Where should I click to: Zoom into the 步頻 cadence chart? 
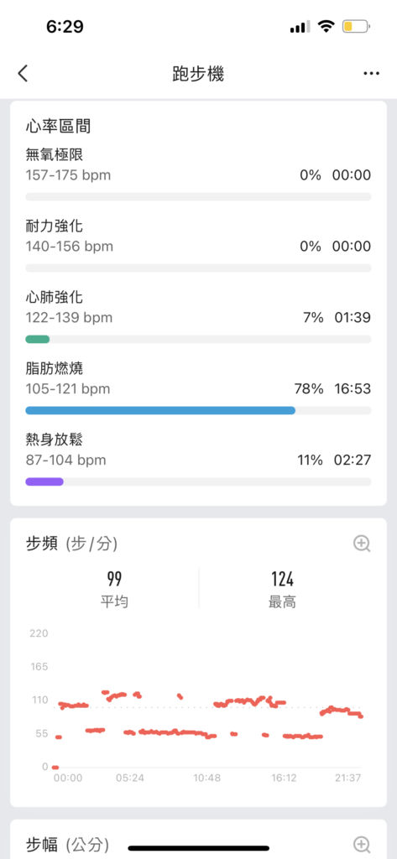362,544
